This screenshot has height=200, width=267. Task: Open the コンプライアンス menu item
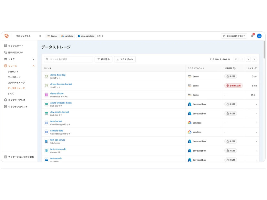(x=16, y=100)
